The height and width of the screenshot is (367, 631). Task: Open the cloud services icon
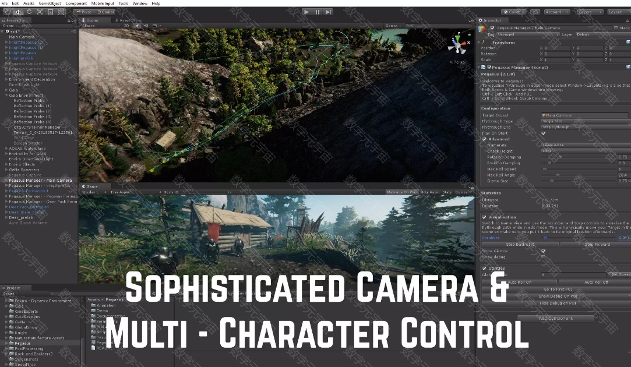[x=535, y=12]
